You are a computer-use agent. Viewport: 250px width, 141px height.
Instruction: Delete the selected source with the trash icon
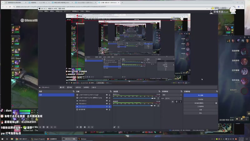[x=81, y=127]
